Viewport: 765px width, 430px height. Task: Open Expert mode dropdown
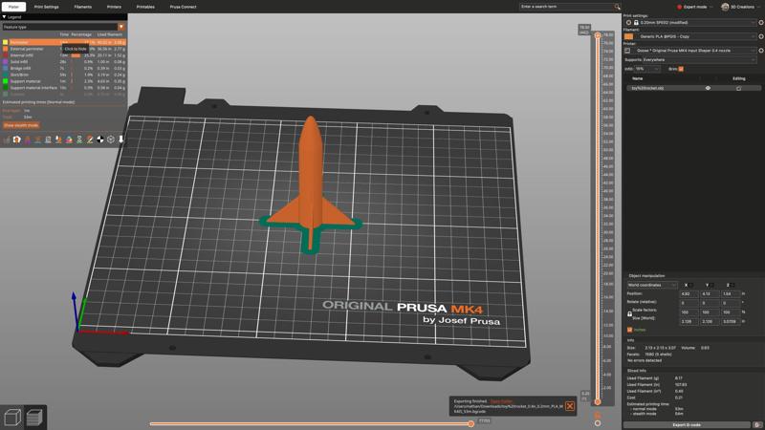[695, 7]
